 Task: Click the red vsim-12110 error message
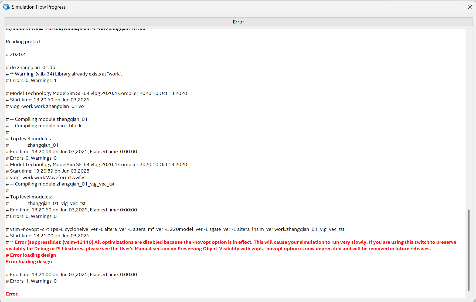coord(231,245)
